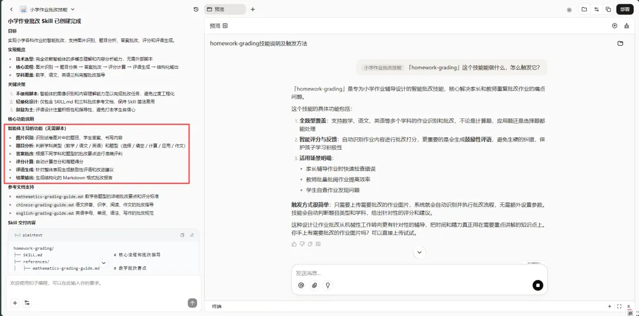Expand code block with down chevron
The height and width of the screenshot is (316, 639).
(x=104, y=263)
